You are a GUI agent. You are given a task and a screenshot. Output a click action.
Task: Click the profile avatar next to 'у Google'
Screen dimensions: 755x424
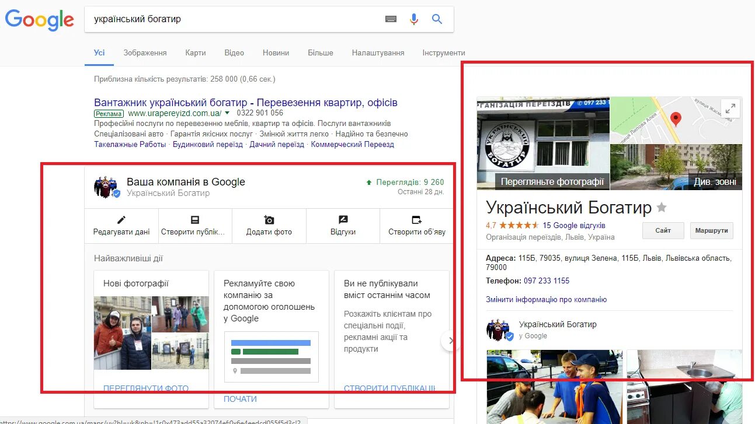point(500,330)
